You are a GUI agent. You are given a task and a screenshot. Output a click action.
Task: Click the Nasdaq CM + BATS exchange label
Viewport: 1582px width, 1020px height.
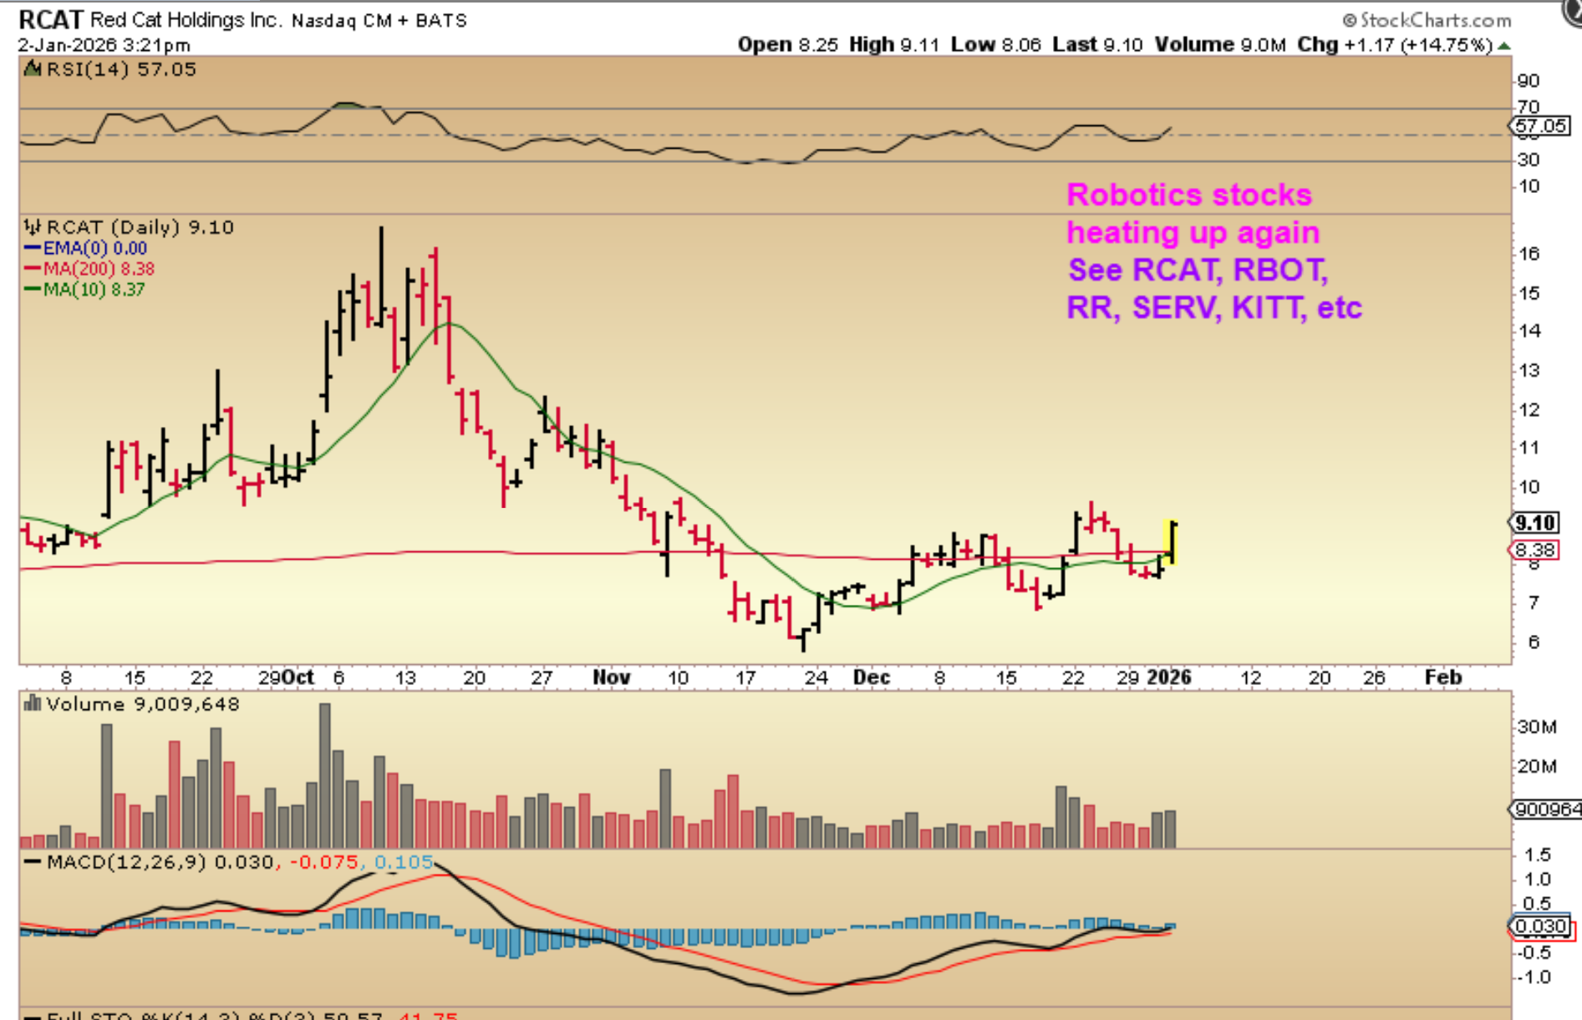[379, 20]
